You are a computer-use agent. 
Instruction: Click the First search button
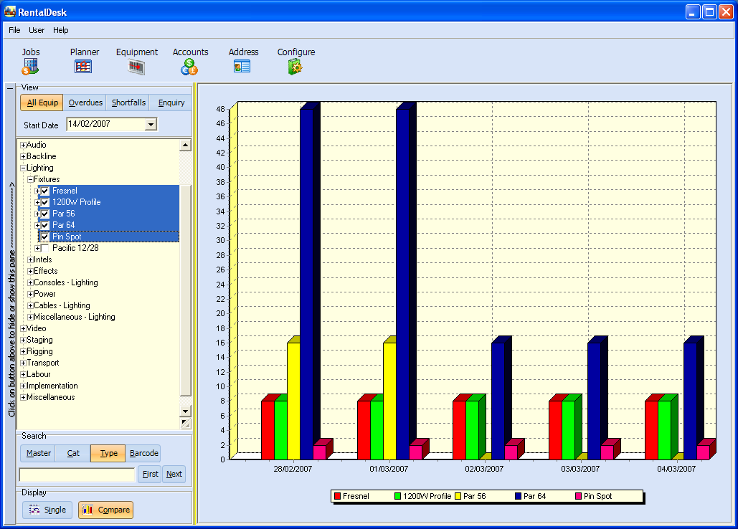point(150,474)
